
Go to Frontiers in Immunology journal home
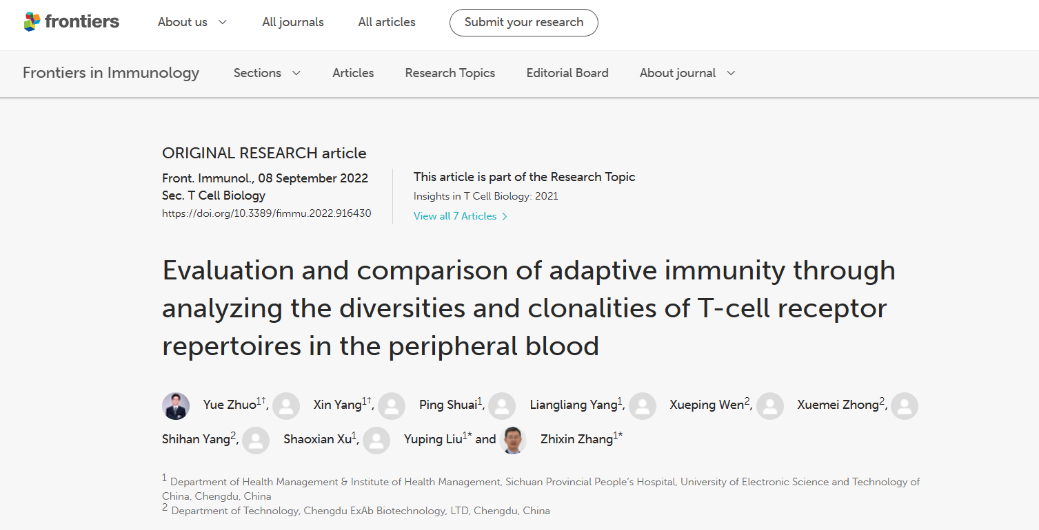click(x=111, y=73)
